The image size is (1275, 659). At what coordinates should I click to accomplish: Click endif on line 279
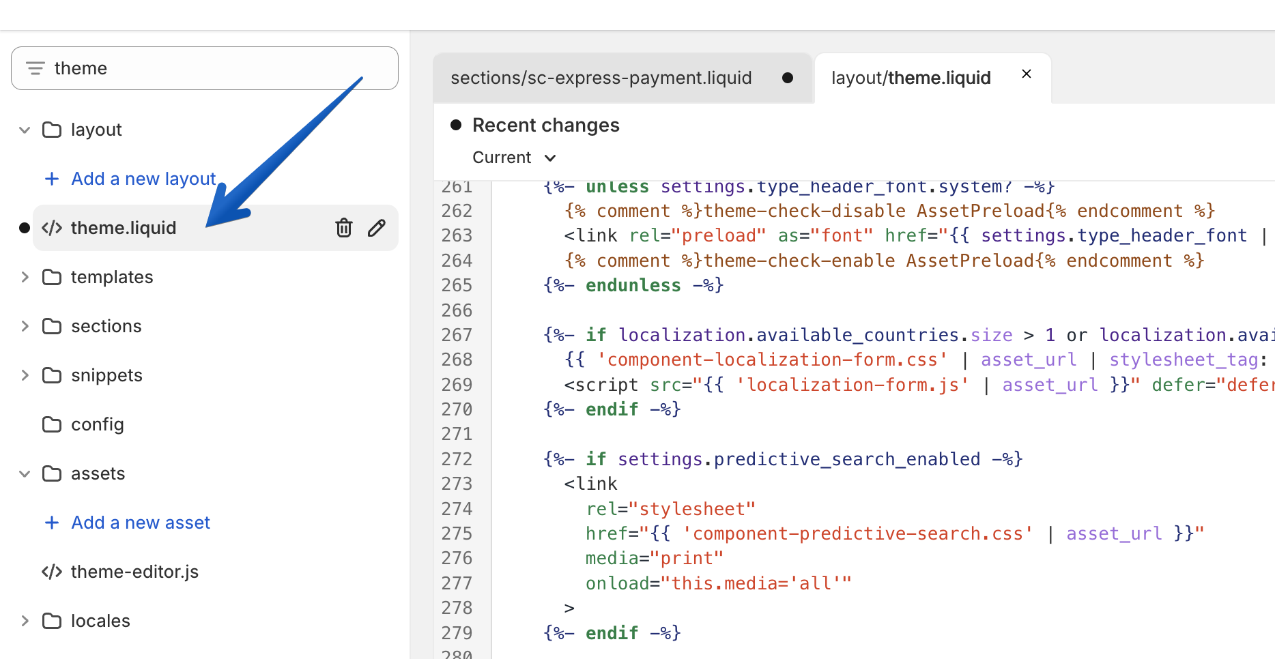point(612,633)
